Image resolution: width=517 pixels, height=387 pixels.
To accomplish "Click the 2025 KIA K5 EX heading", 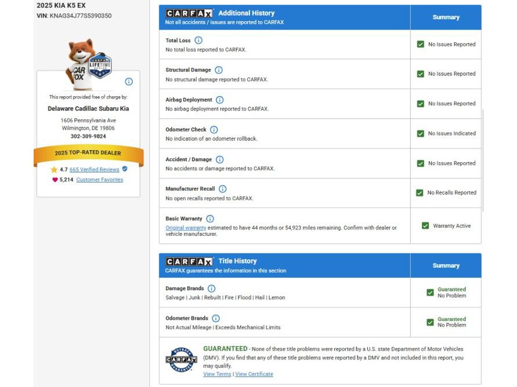I will [x=61, y=5].
